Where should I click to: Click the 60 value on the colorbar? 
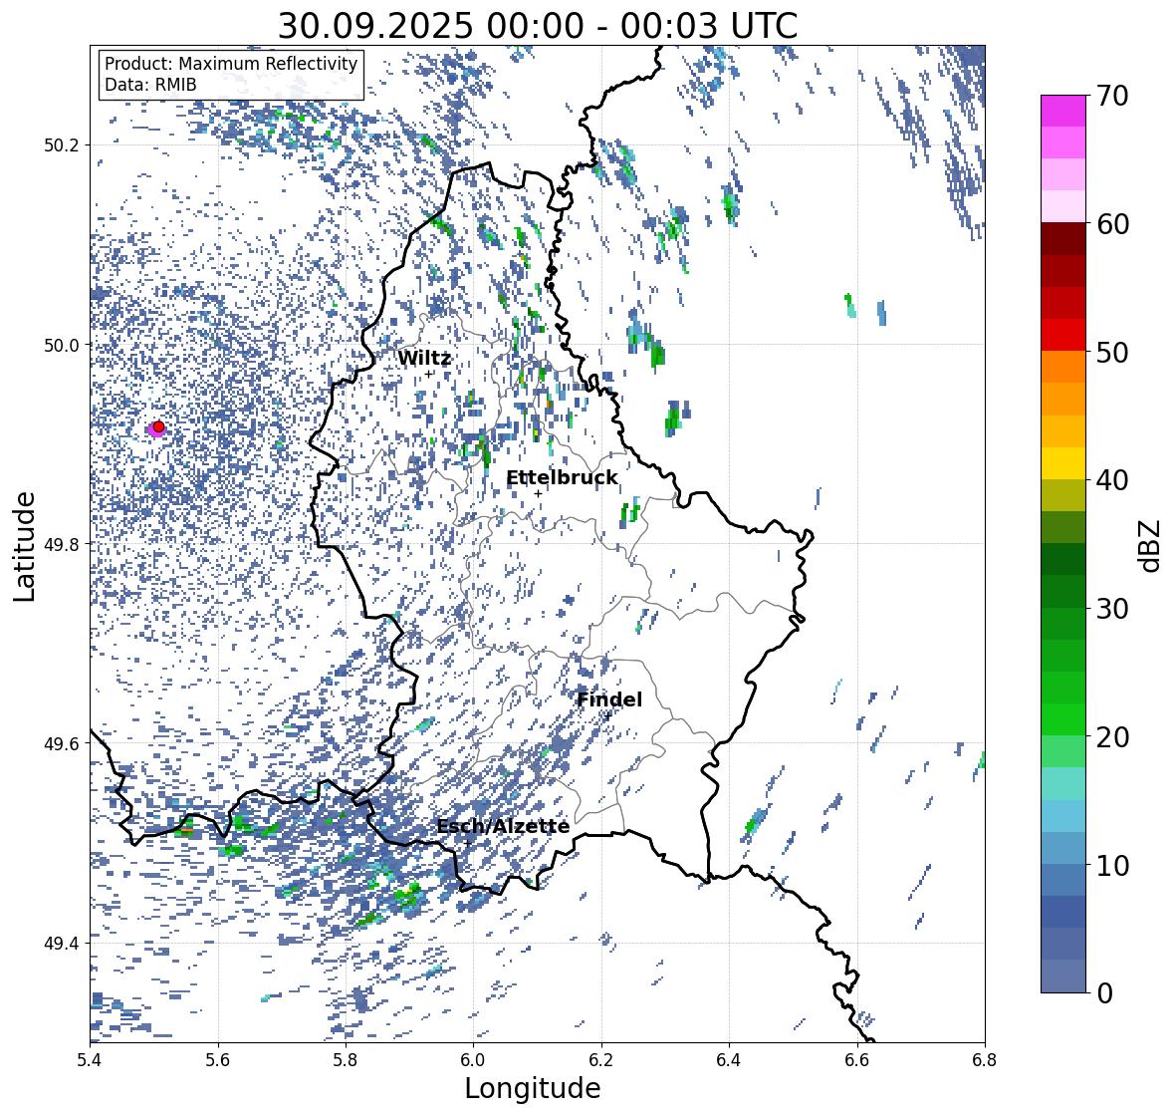pyautogui.click(x=1112, y=224)
